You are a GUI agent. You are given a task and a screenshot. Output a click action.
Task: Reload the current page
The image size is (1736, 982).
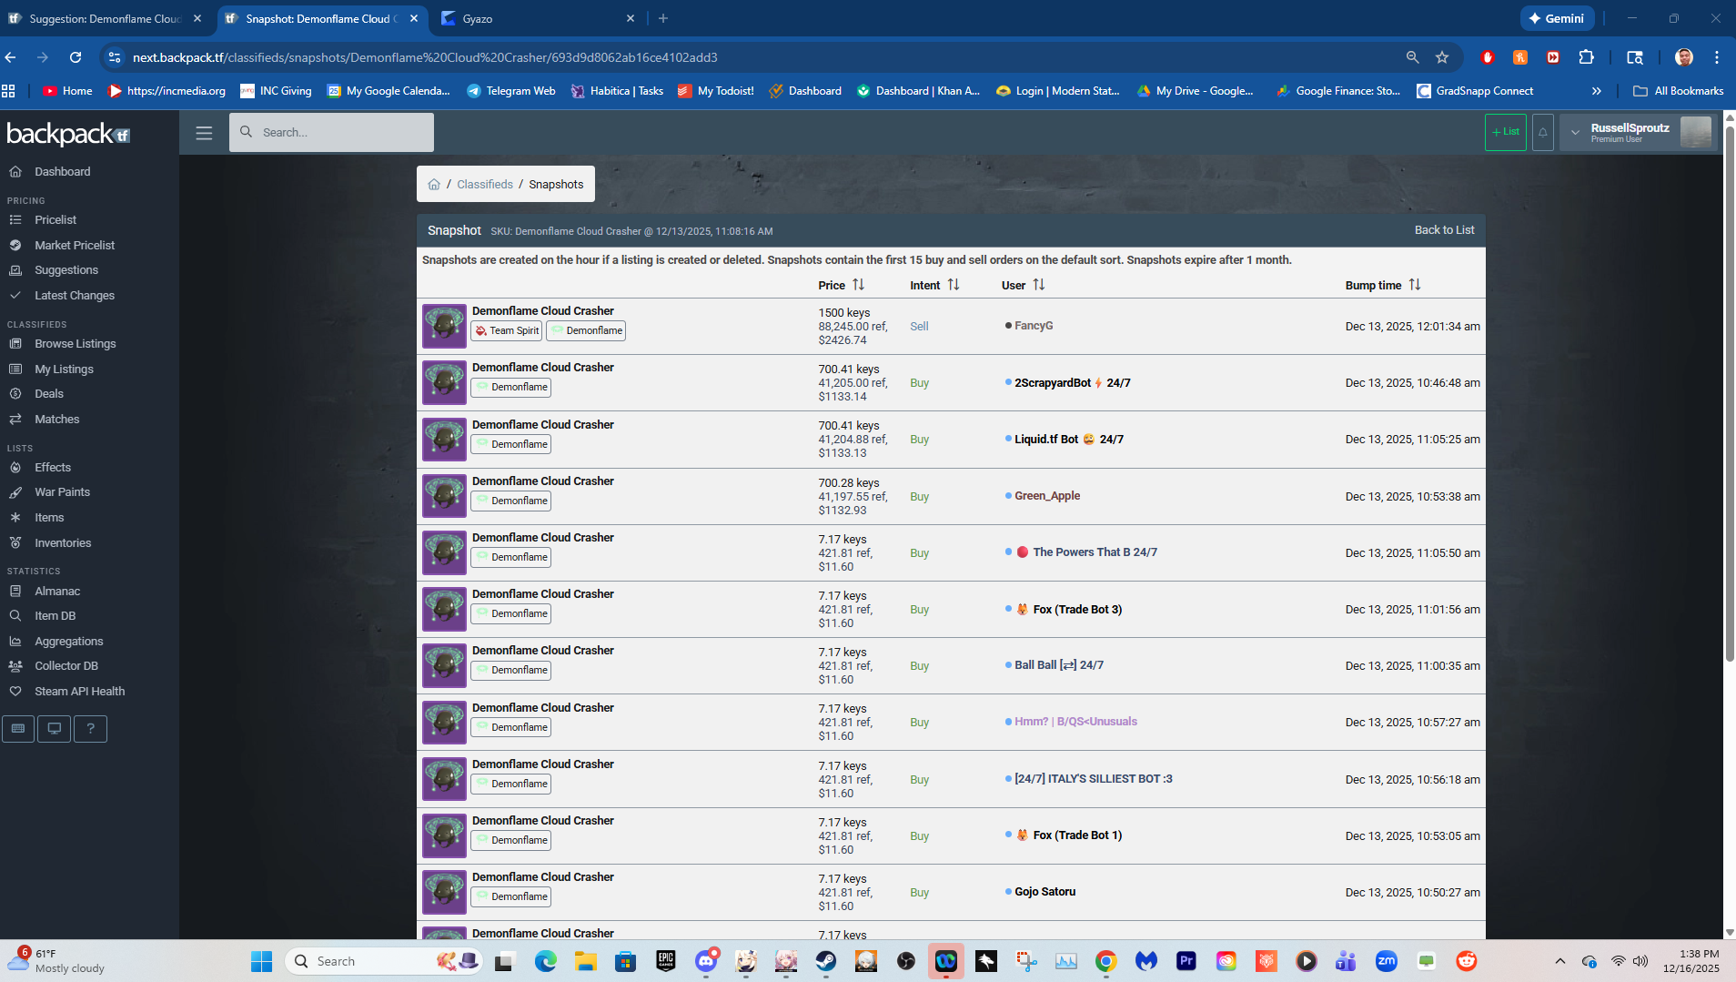pyautogui.click(x=76, y=57)
